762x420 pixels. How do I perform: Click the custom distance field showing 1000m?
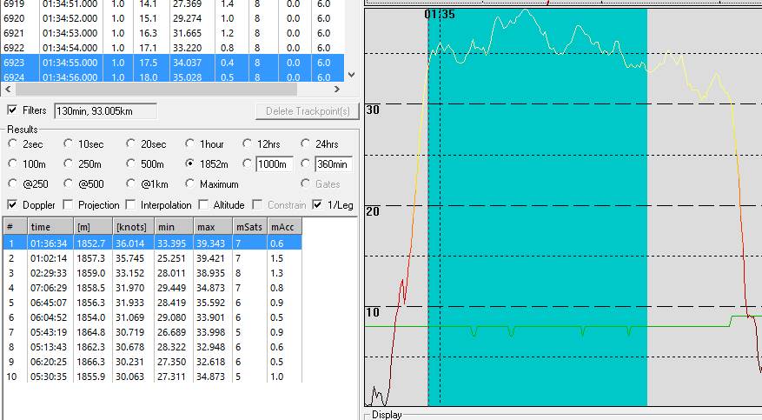click(x=275, y=164)
